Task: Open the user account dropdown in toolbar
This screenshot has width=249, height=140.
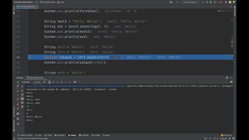Action: 172,2
